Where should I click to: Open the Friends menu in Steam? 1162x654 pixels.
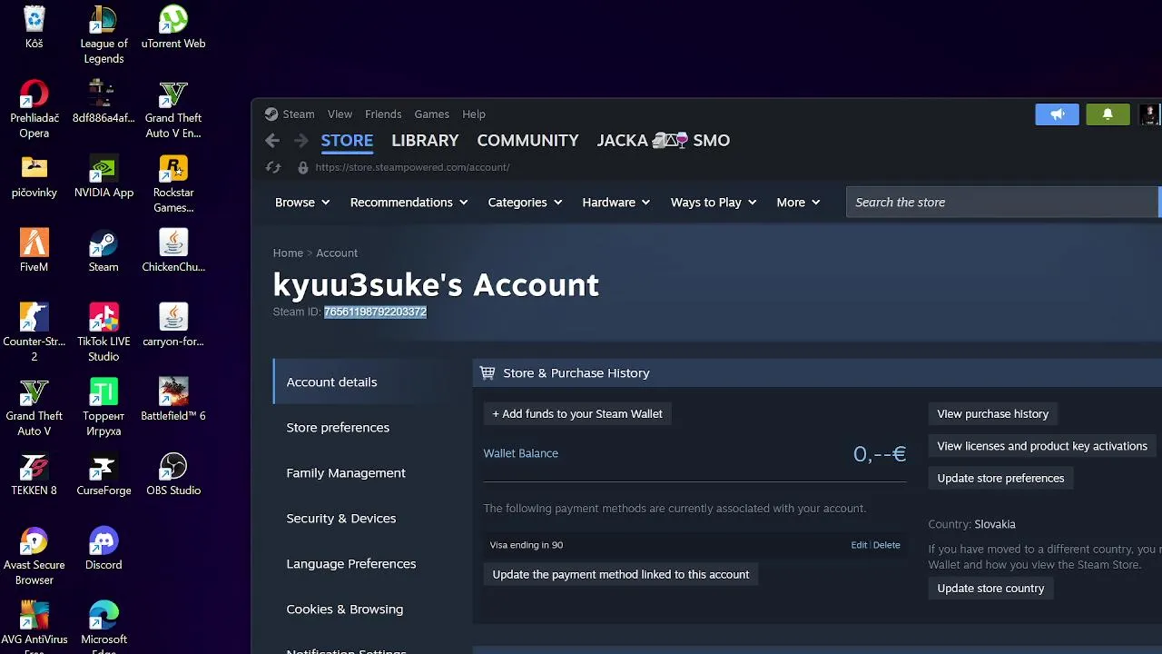pos(383,114)
